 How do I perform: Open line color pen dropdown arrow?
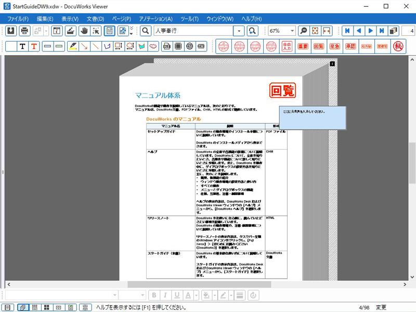(231, 295)
